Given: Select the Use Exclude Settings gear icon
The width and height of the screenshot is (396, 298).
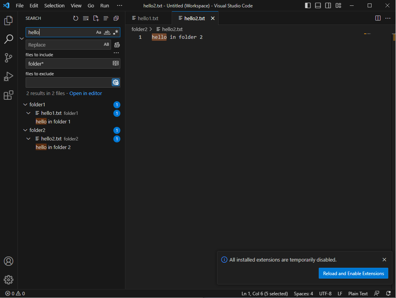Looking at the screenshot, I should 115,82.
